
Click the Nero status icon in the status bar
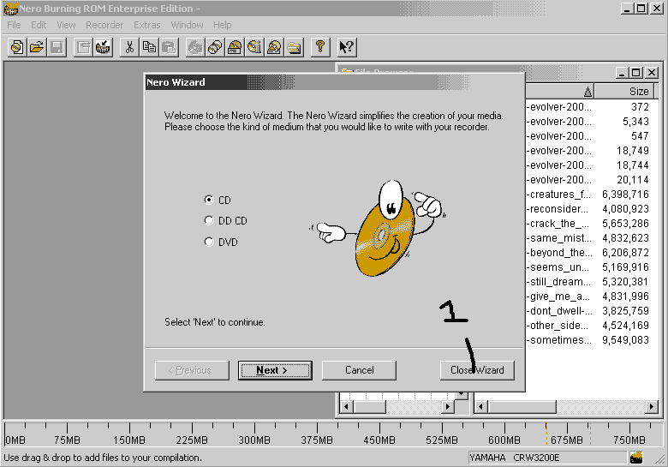pos(636,458)
